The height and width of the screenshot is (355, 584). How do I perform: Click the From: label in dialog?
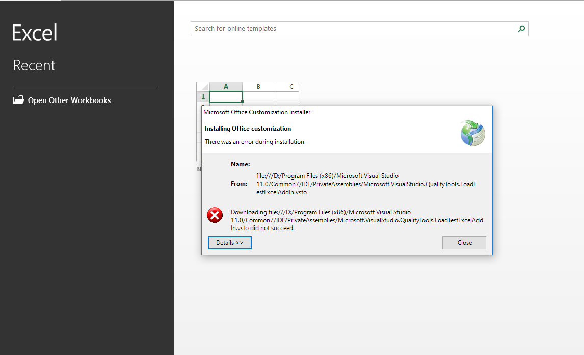click(x=239, y=184)
